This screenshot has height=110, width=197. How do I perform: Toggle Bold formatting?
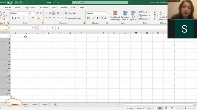[x=12, y=18]
